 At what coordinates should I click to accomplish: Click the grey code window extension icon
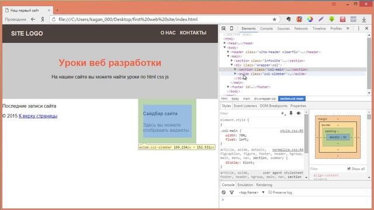pyautogui.click(x=353, y=19)
